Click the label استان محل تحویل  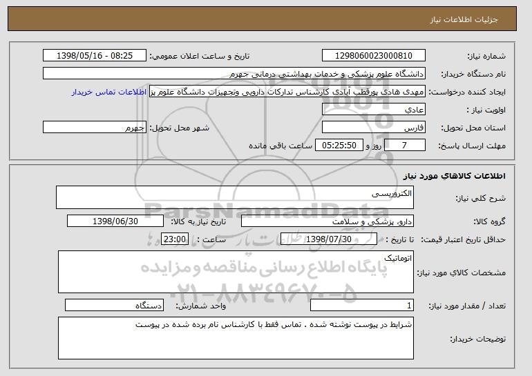(x=473, y=128)
